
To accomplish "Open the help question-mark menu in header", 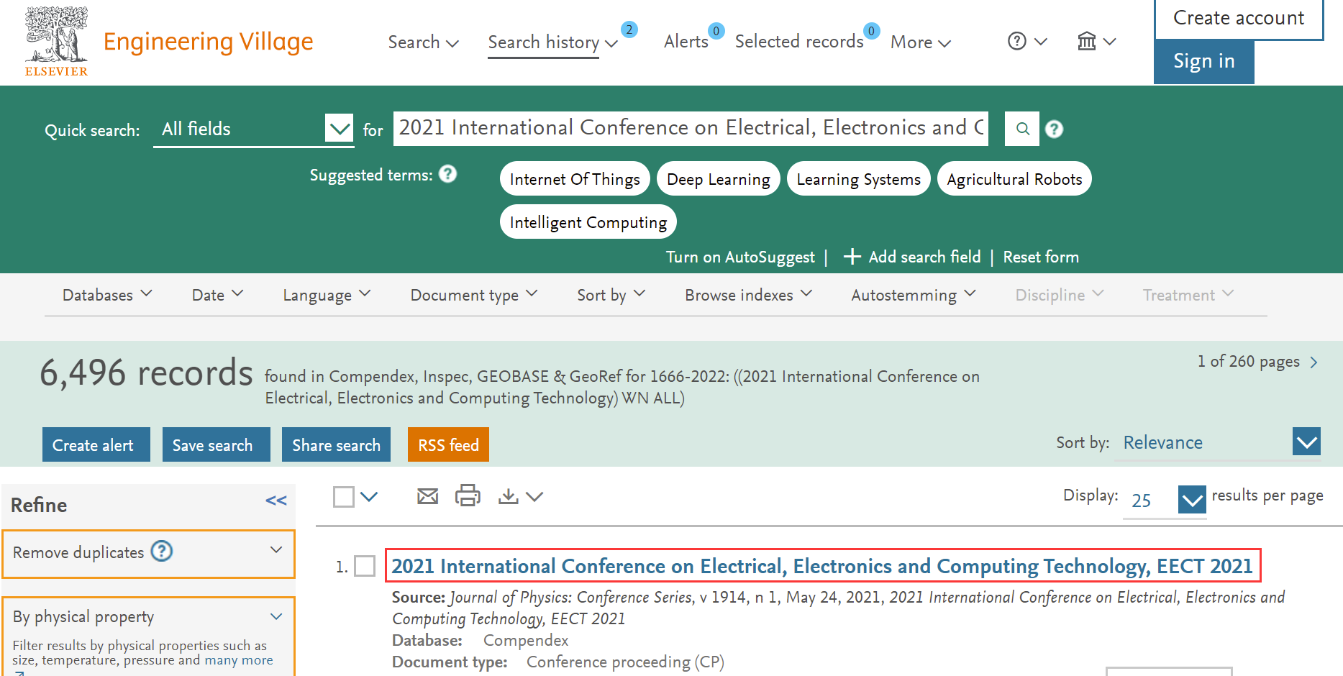I will (x=1026, y=41).
